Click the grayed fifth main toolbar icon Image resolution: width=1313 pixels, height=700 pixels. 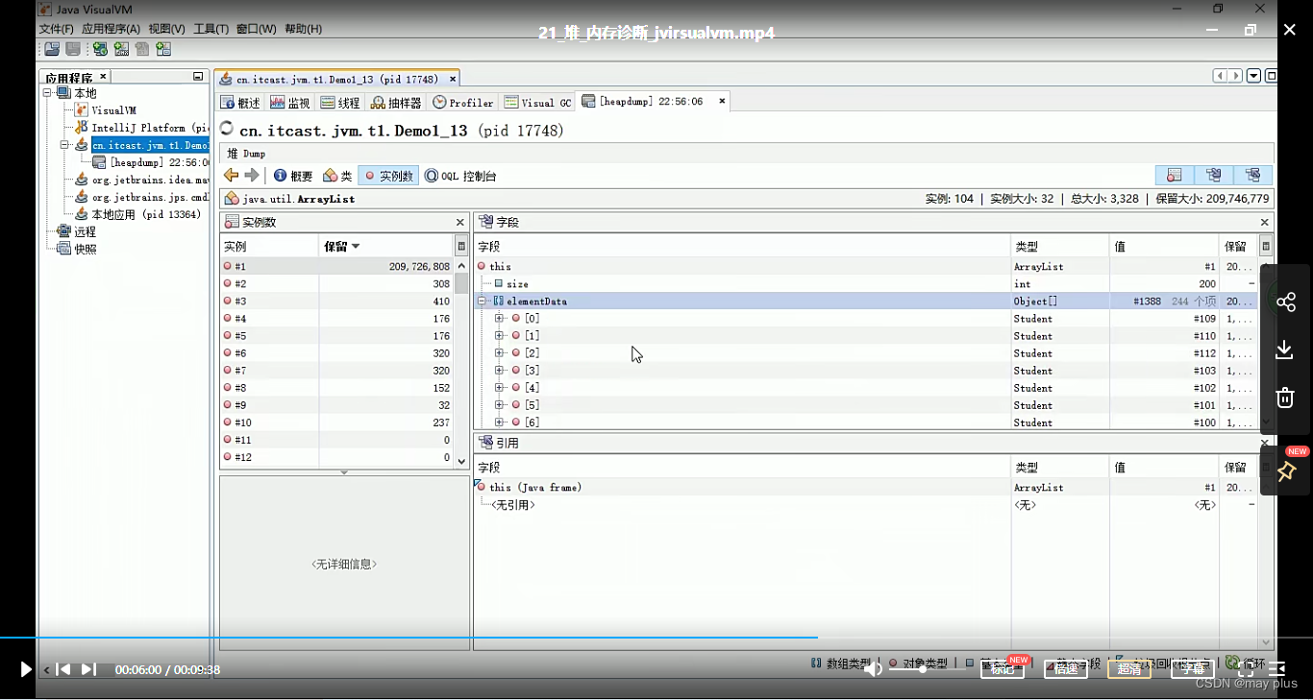pyautogui.click(x=142, y=49)
